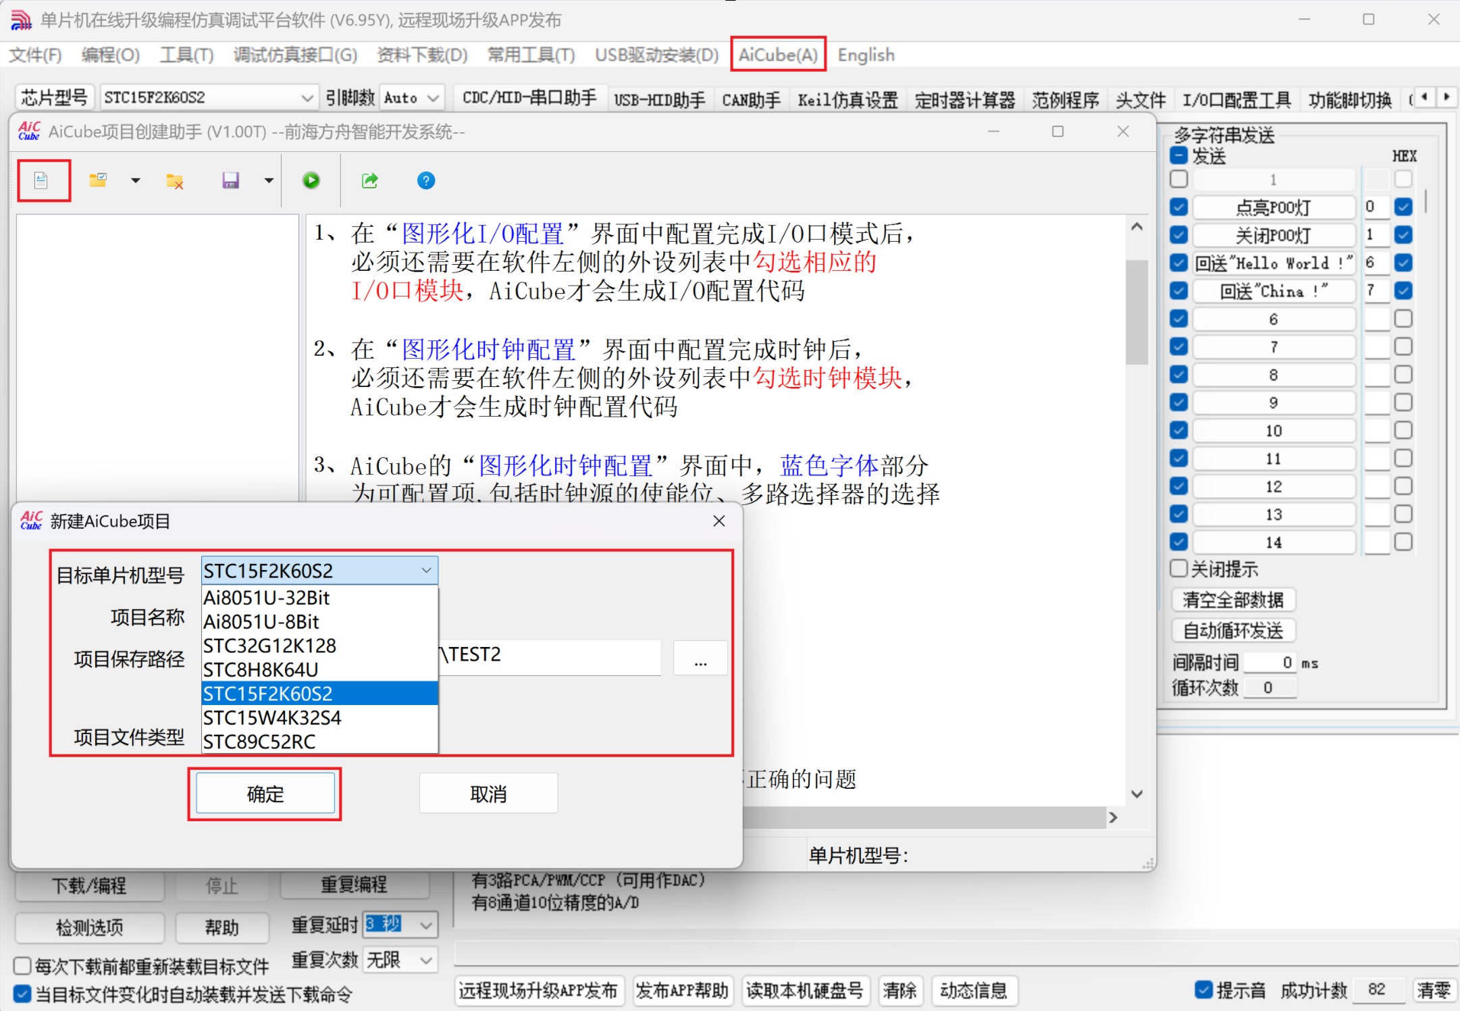Viewport: 1460px width, 1011px height.
Task: Click 自动循环发送 button
Action: tap(1233, 631)
